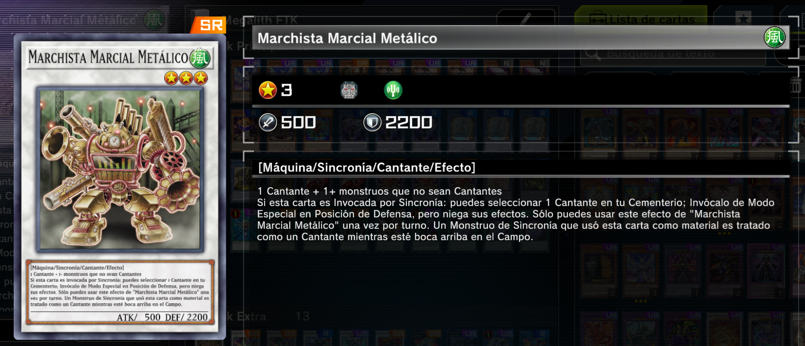Click the ATK sword icon beside 500

click(x=268, y=122)
